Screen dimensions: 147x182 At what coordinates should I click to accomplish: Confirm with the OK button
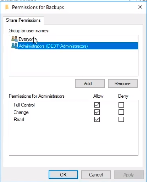[x=63, y=174]
